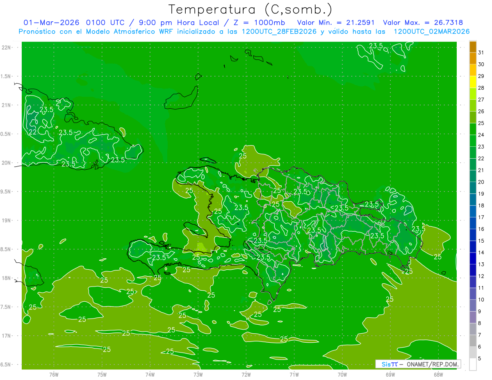Click the 7.5N latitude axis label

6,307
